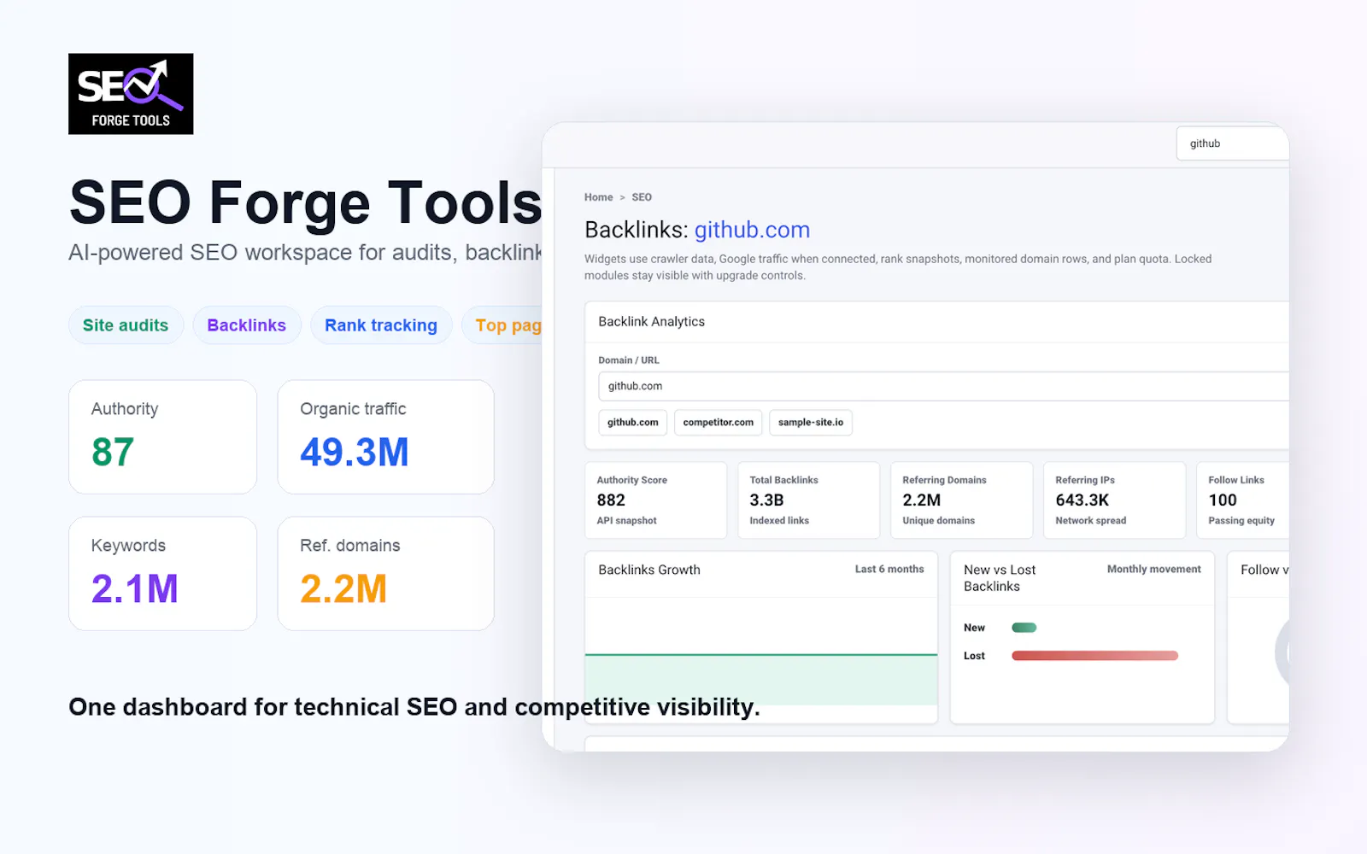Image resolution: width=1367 pixels, height=854 pixels.
Task: Open the Keywords 2.1M card
Action: pos(162,574)
